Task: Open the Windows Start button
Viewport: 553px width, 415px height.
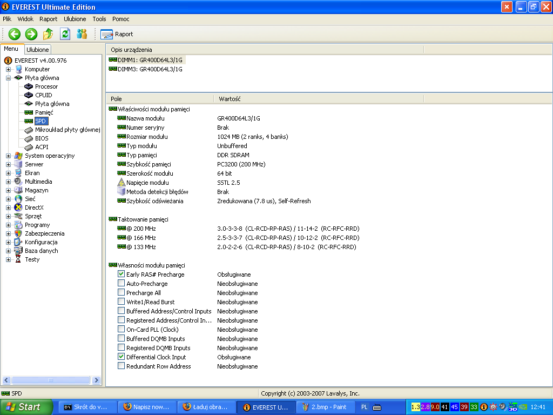Action: (26, 407)
